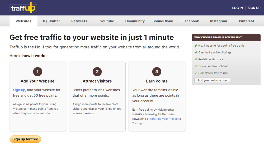Click the Traffup logo
The width and height of the screenshot is (264, 145).
pyautogui.click(x=23, y=8)
